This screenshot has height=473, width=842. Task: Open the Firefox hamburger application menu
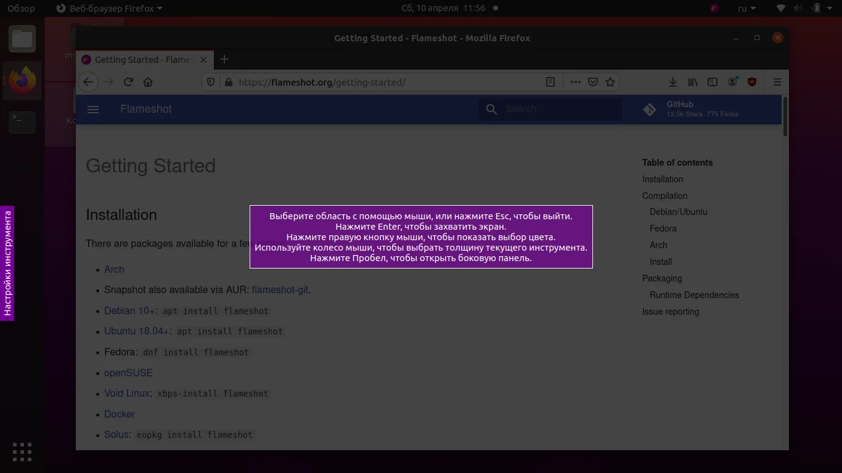(x=777, y=82)
